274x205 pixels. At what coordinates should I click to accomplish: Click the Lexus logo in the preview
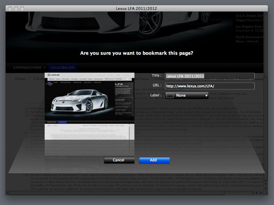pos(55,76)
